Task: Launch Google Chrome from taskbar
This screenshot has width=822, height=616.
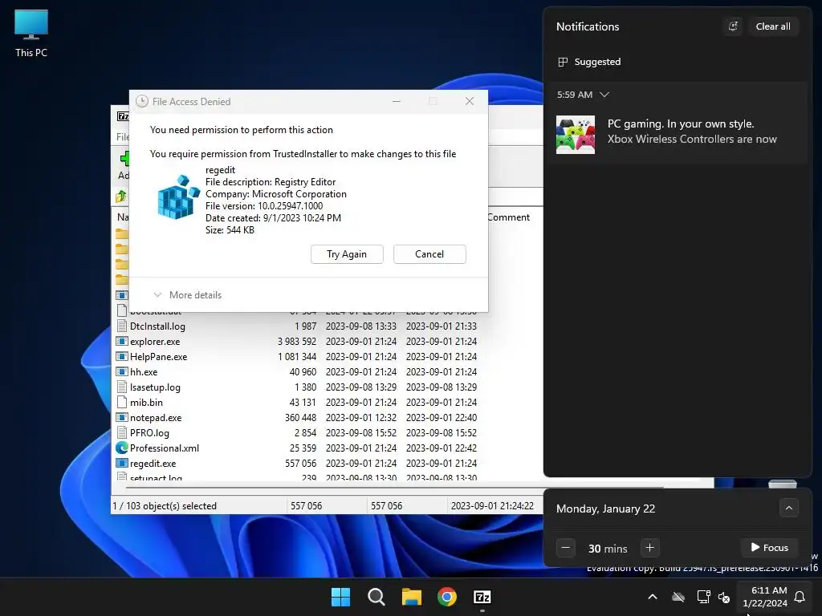Action: pos(446,597)
